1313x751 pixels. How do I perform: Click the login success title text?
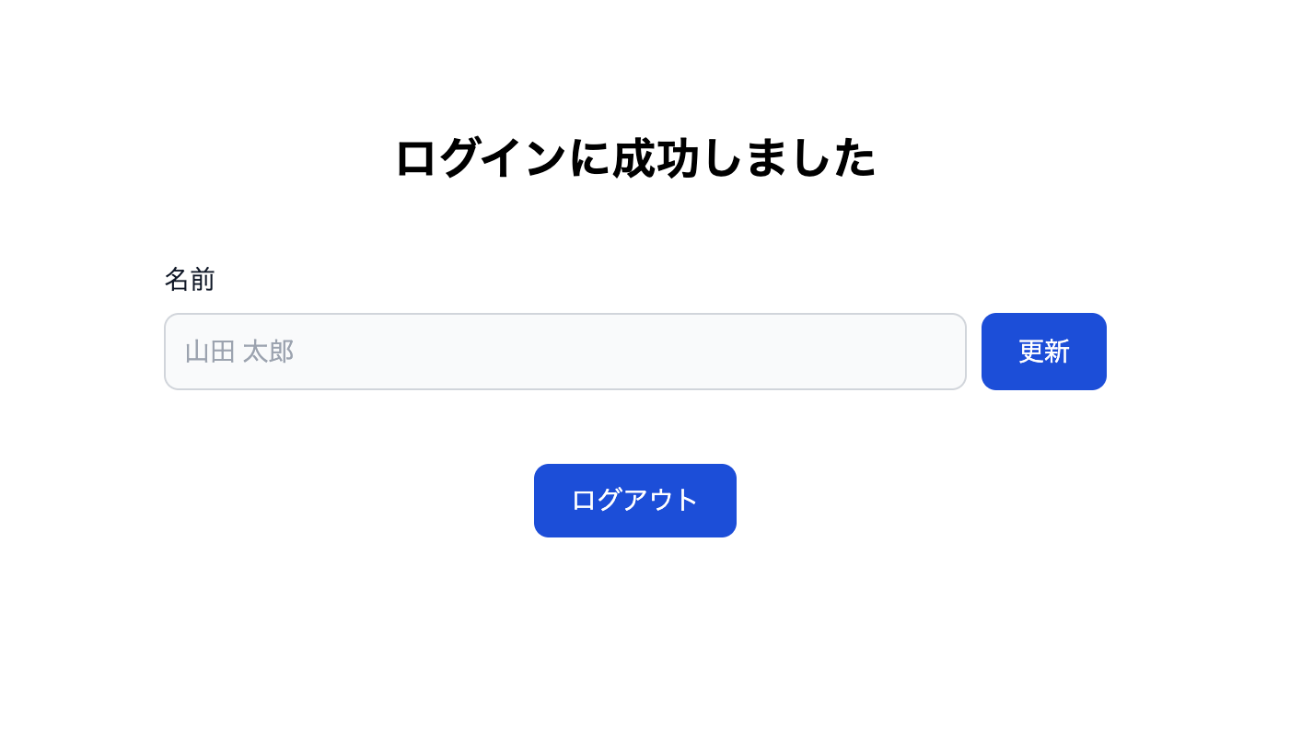pos(634,158)
